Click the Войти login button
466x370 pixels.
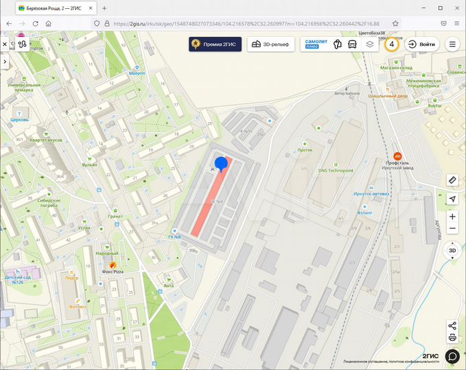click(x=422, y=45)
